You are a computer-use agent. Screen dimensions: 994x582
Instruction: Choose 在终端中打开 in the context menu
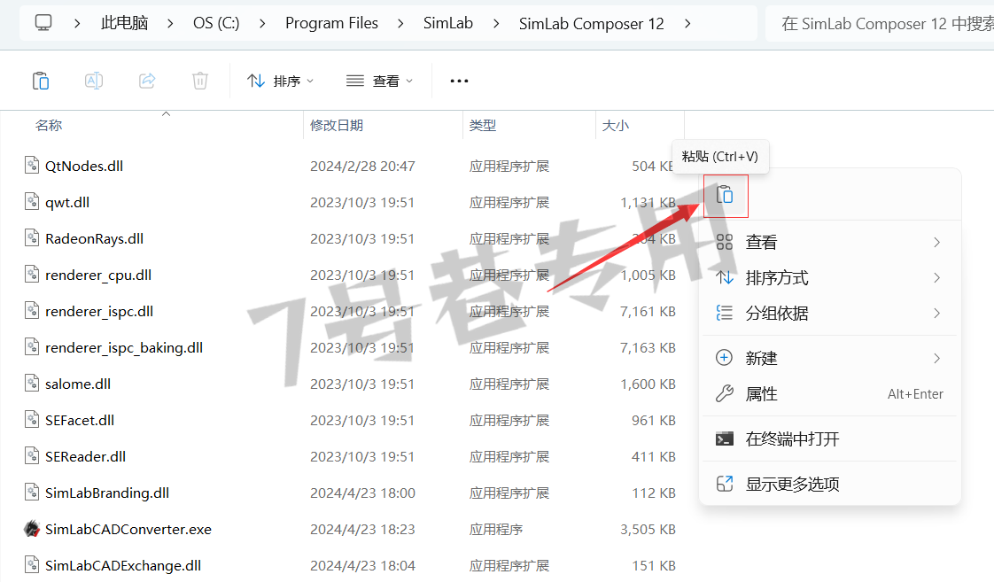(x=830, y=438)
